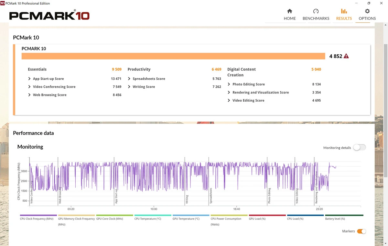Image resolution: width=388 pixels, height=246 pixels.
Task: Click the Video Conferencing Score label
Action: point(54,87)
